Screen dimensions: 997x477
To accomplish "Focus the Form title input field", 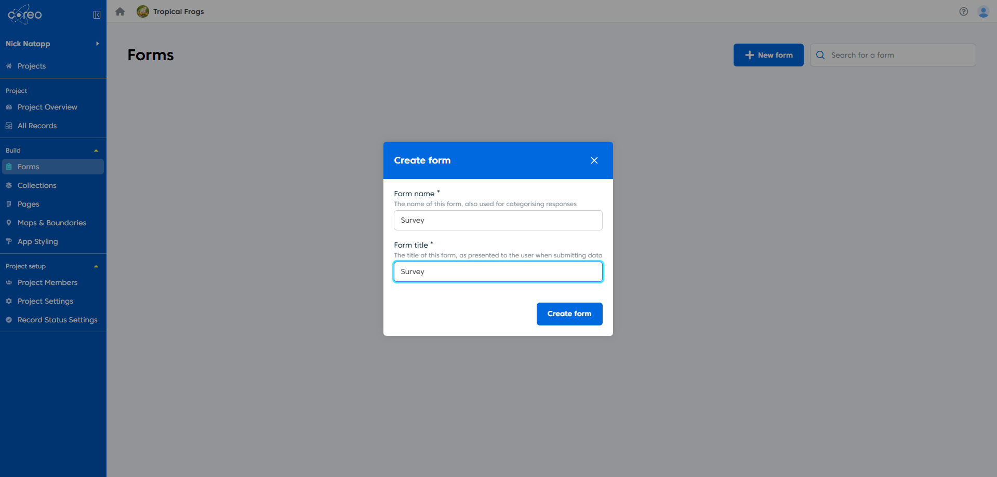I will 498,271.
